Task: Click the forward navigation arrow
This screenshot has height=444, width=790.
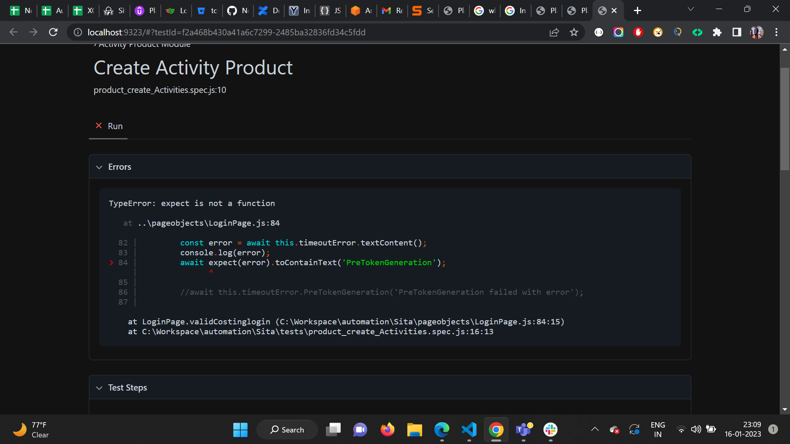Action: tap(33, 32)
